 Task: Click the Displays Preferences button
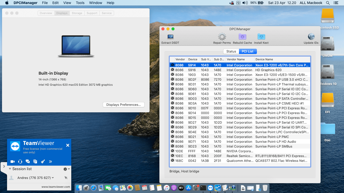[x=124, y=105]
